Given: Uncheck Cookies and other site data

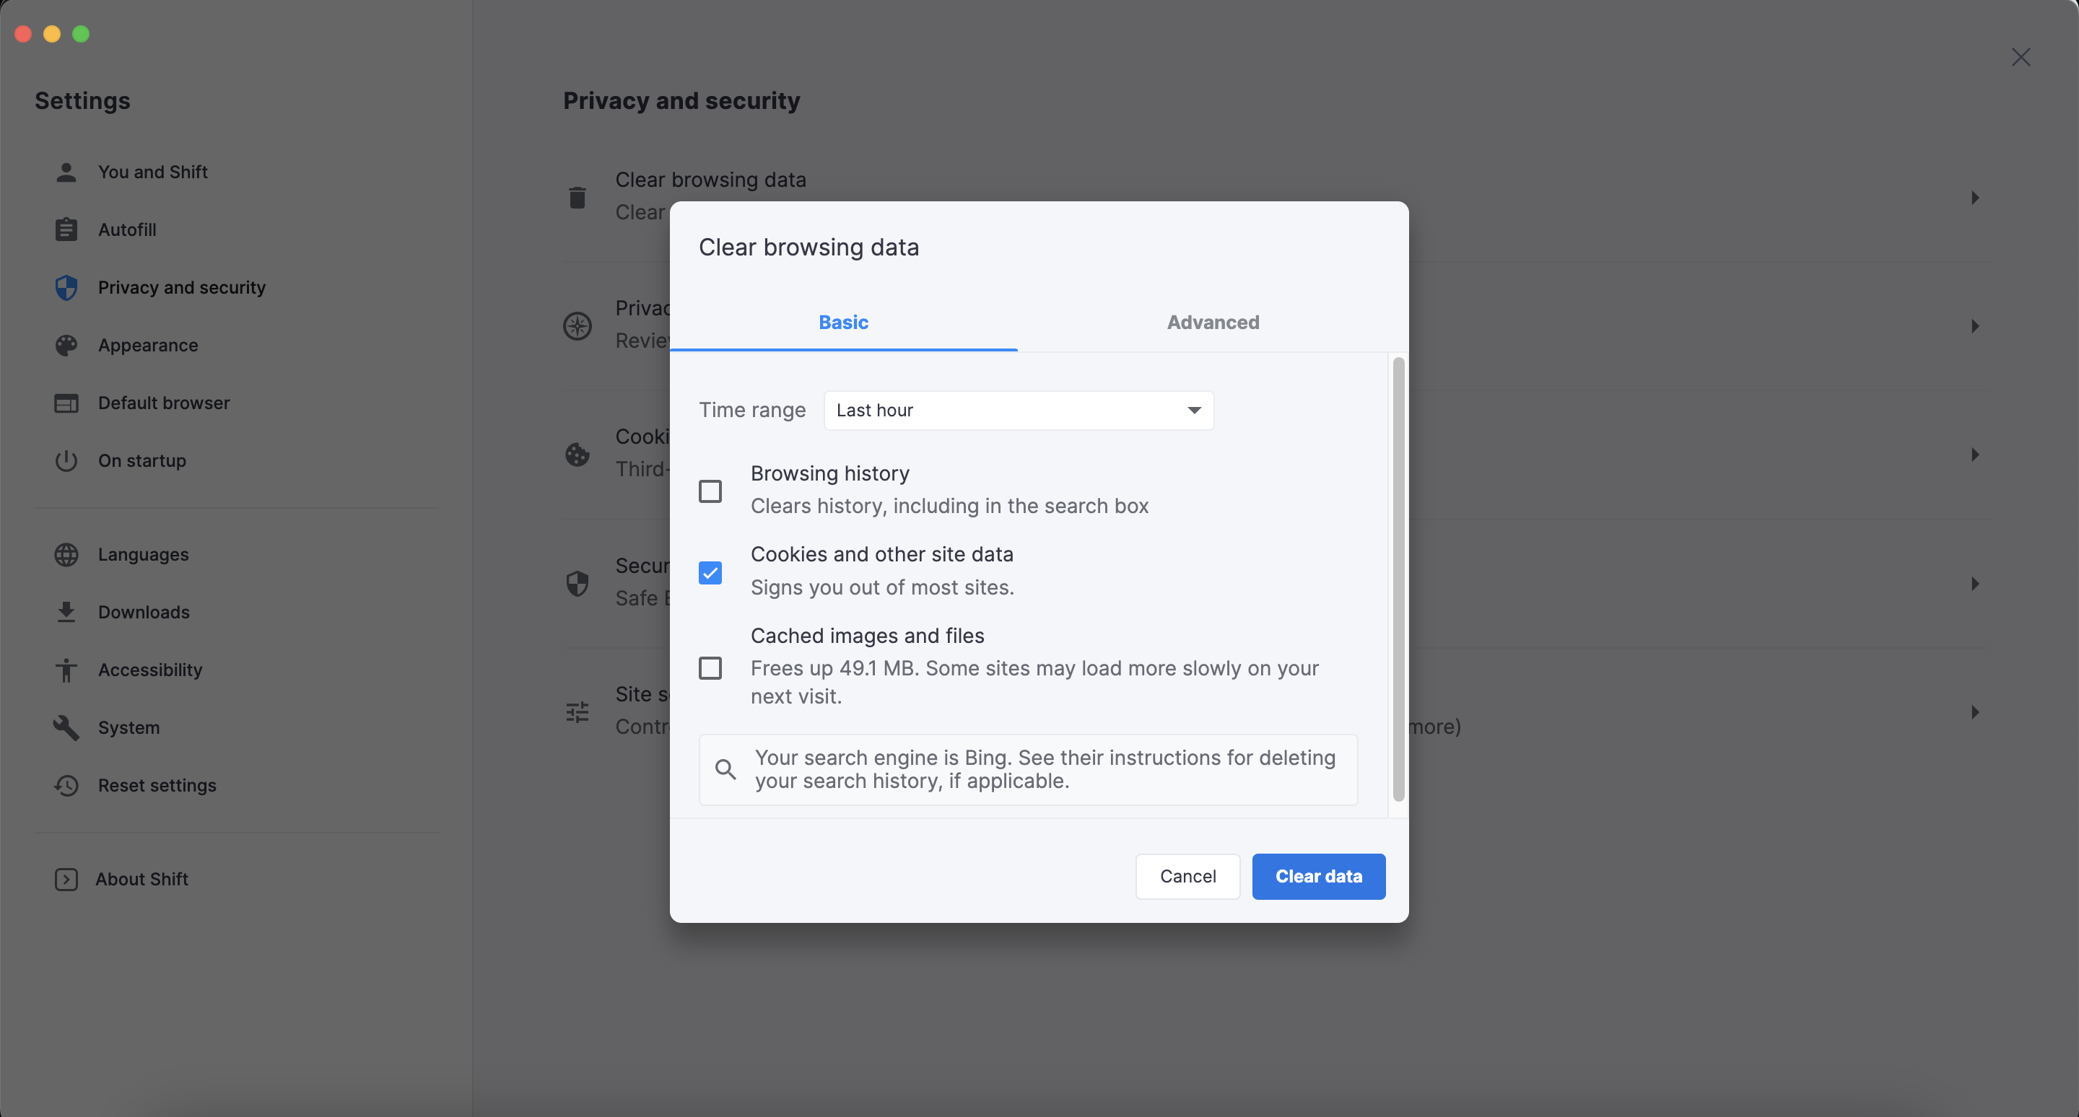Looking at the screenshot, I should (710, 573).
